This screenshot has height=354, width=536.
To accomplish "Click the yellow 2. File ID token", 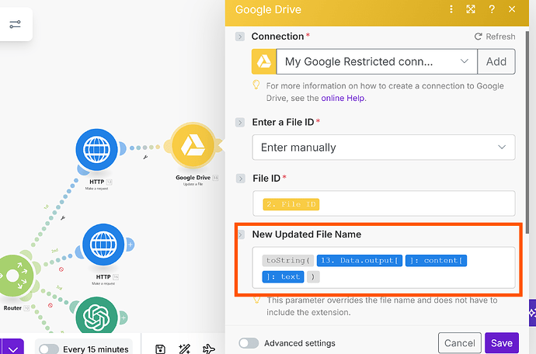I will tap(291, 204).
